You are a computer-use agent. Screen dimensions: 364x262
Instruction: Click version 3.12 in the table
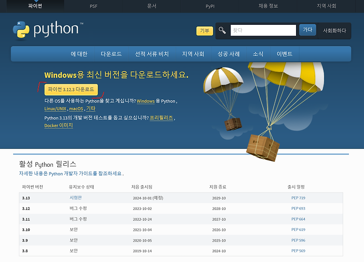click(x=26, y=209)
